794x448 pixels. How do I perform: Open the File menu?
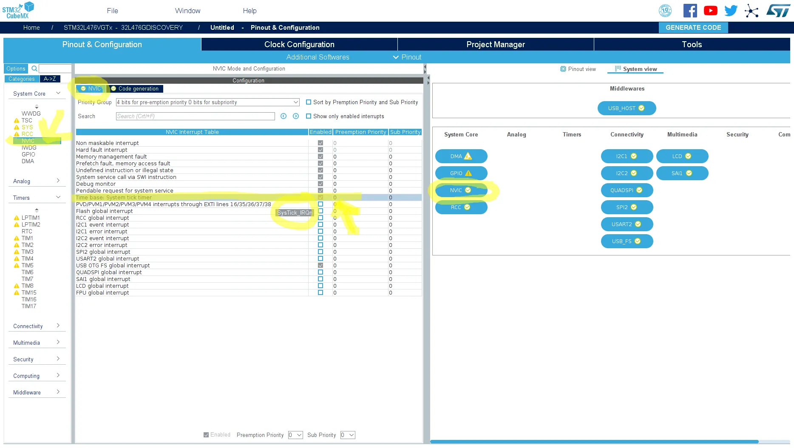tap(113, 11)
